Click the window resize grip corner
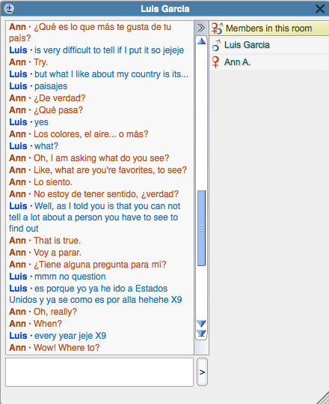The height and width of the screenshot is (404, 329). click(x=323, y=398)
